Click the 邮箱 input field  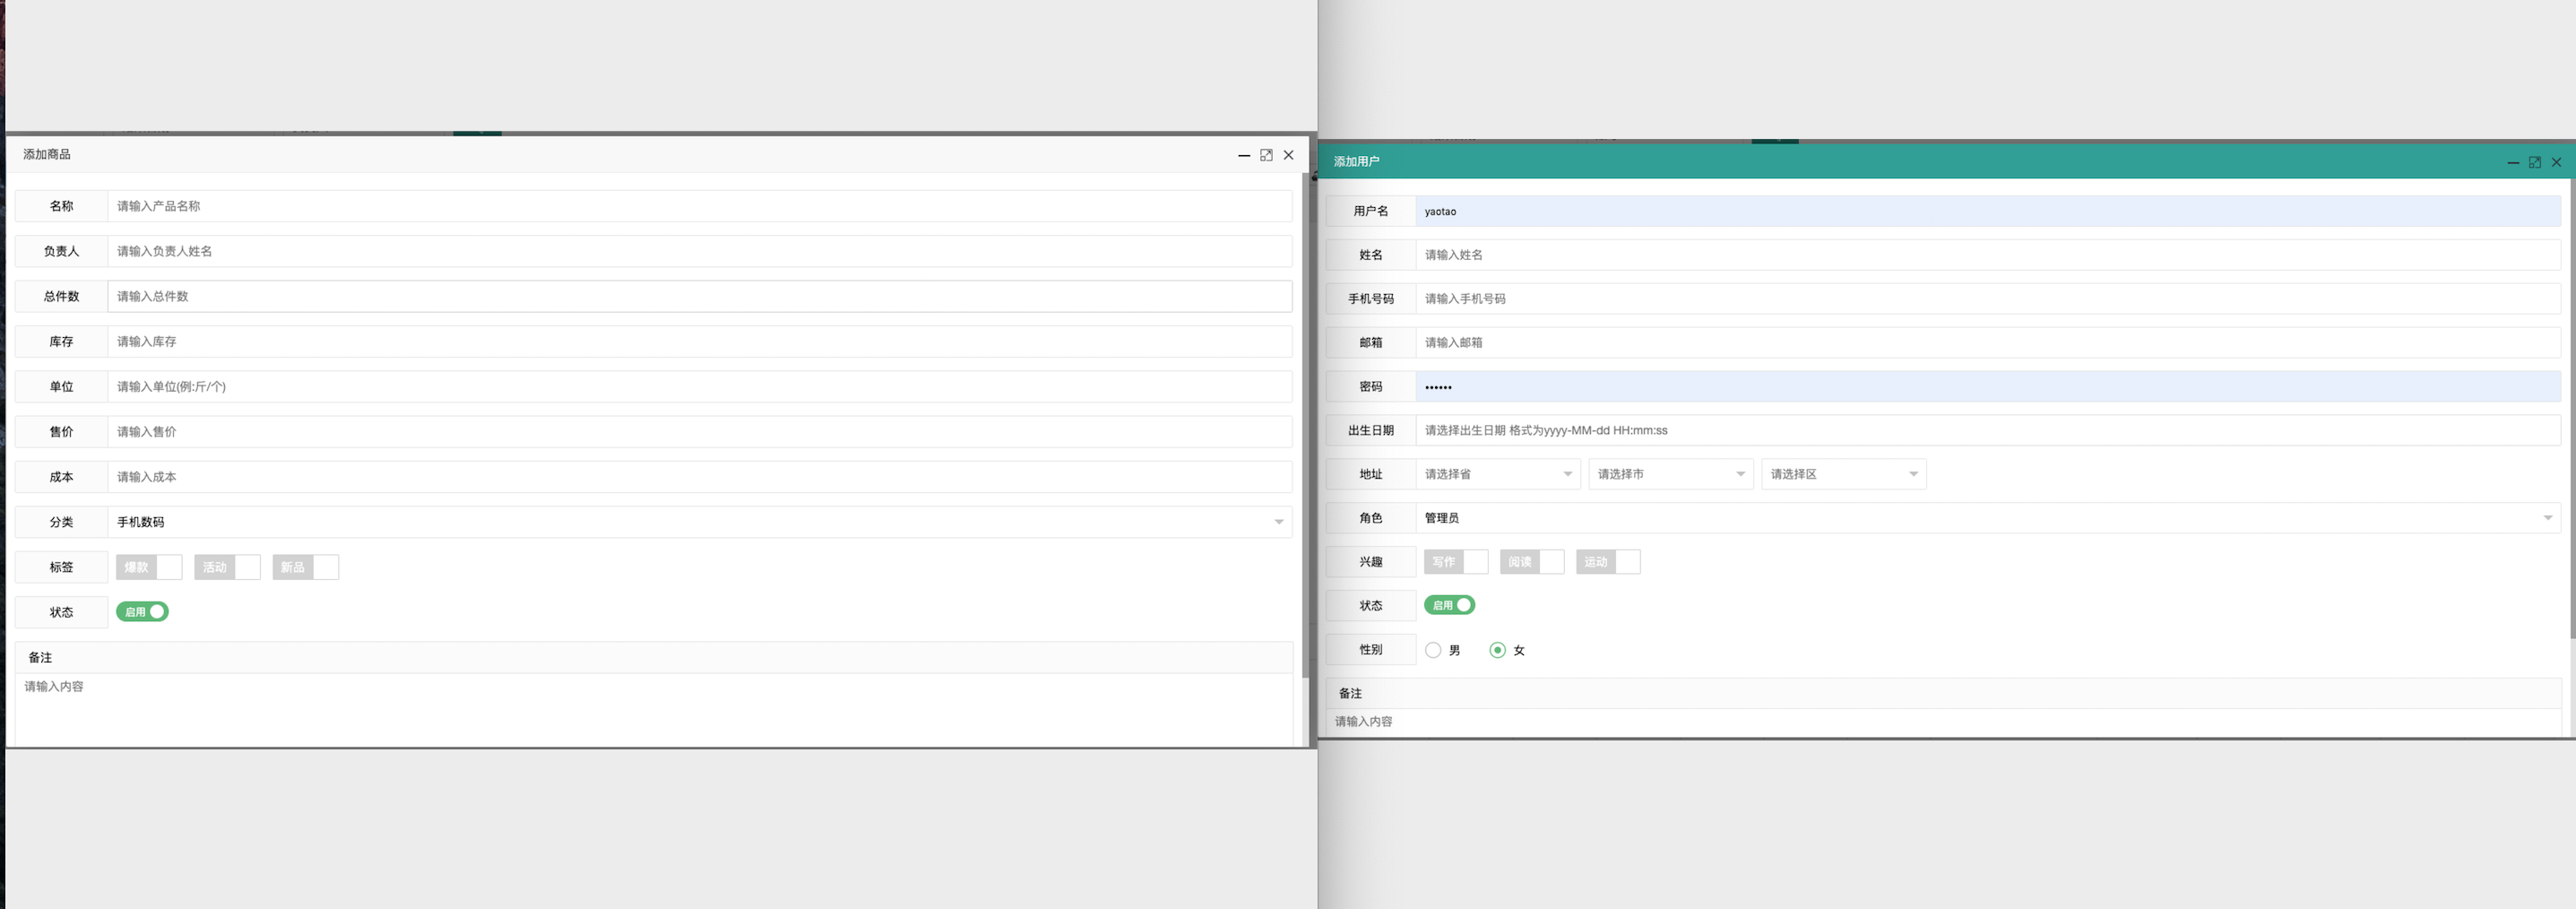(x=1988, y=342)
